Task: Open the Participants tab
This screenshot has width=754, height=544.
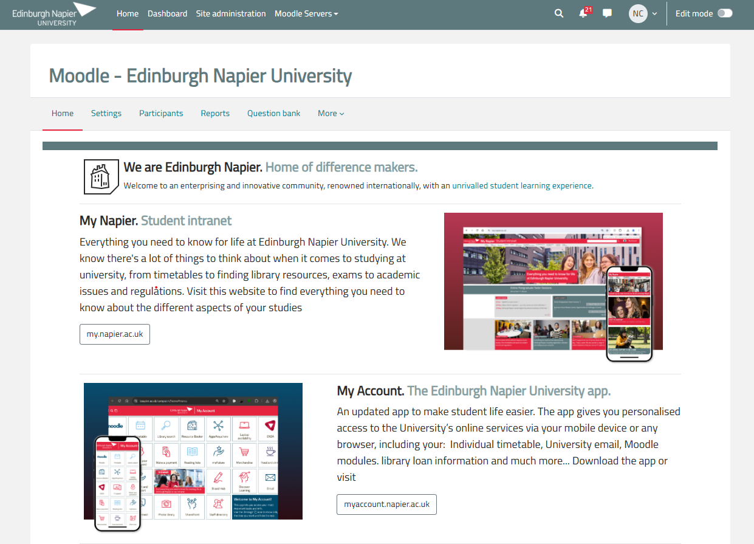Action: click(x=161, y=113)
